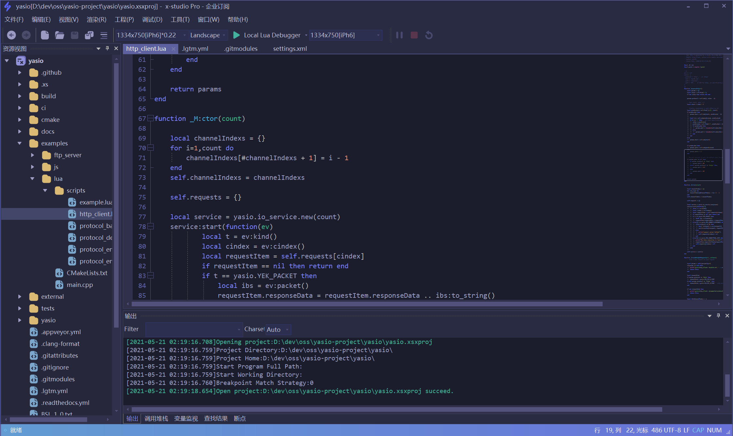Close the http_client.lua tab
This screenshot has width=733, height=436.
click(173, 49)
